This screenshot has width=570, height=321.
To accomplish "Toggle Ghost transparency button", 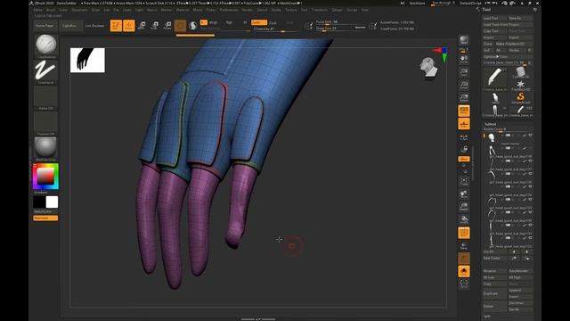I will (x=464, y=259).
